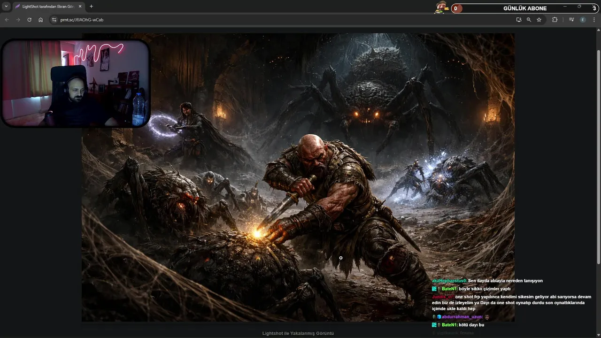601x338 pixels.
Task: Click chat message 'böyle sikko çizimler yaptı'
Action: (x=485, y=289)
